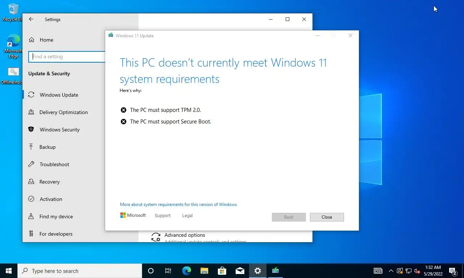Open Task View on the taskbar

tap(168, 271)
